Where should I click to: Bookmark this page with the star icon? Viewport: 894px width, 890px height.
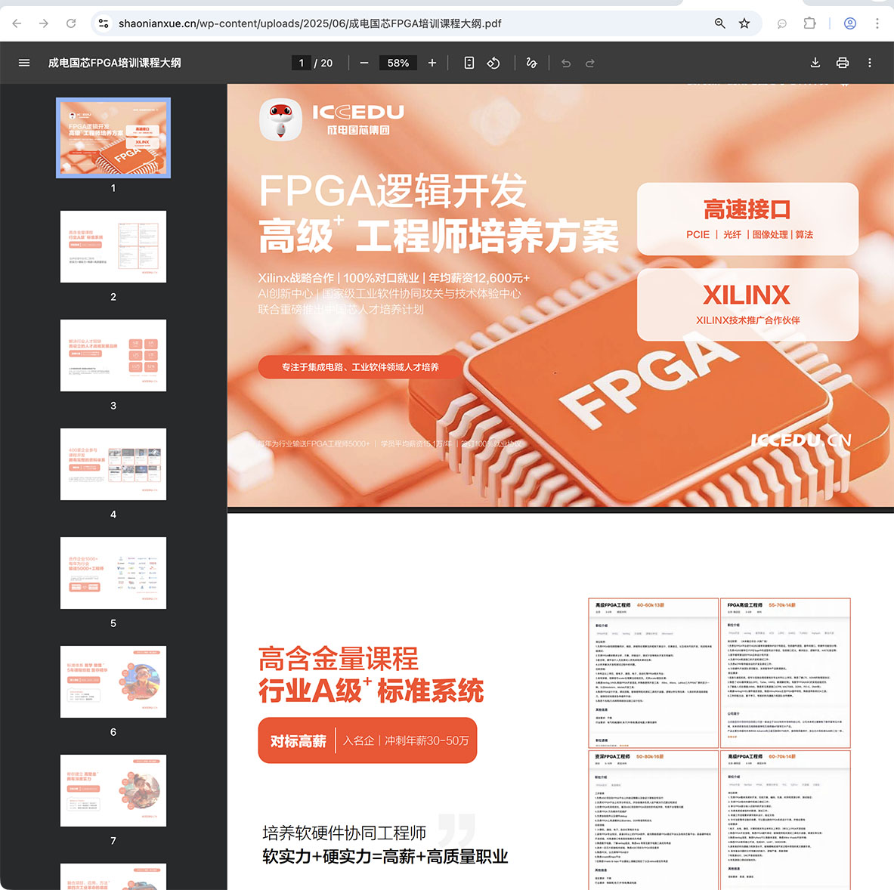tap(744, 23)
